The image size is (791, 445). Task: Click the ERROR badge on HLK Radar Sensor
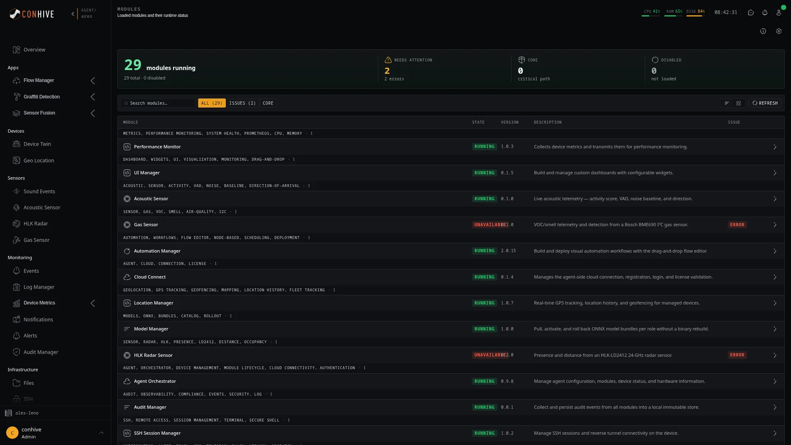click(x=737, y=355)
